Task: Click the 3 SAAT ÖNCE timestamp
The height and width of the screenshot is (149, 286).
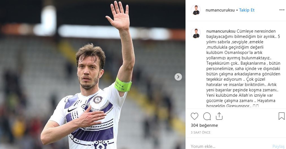Action: point(200,132)
